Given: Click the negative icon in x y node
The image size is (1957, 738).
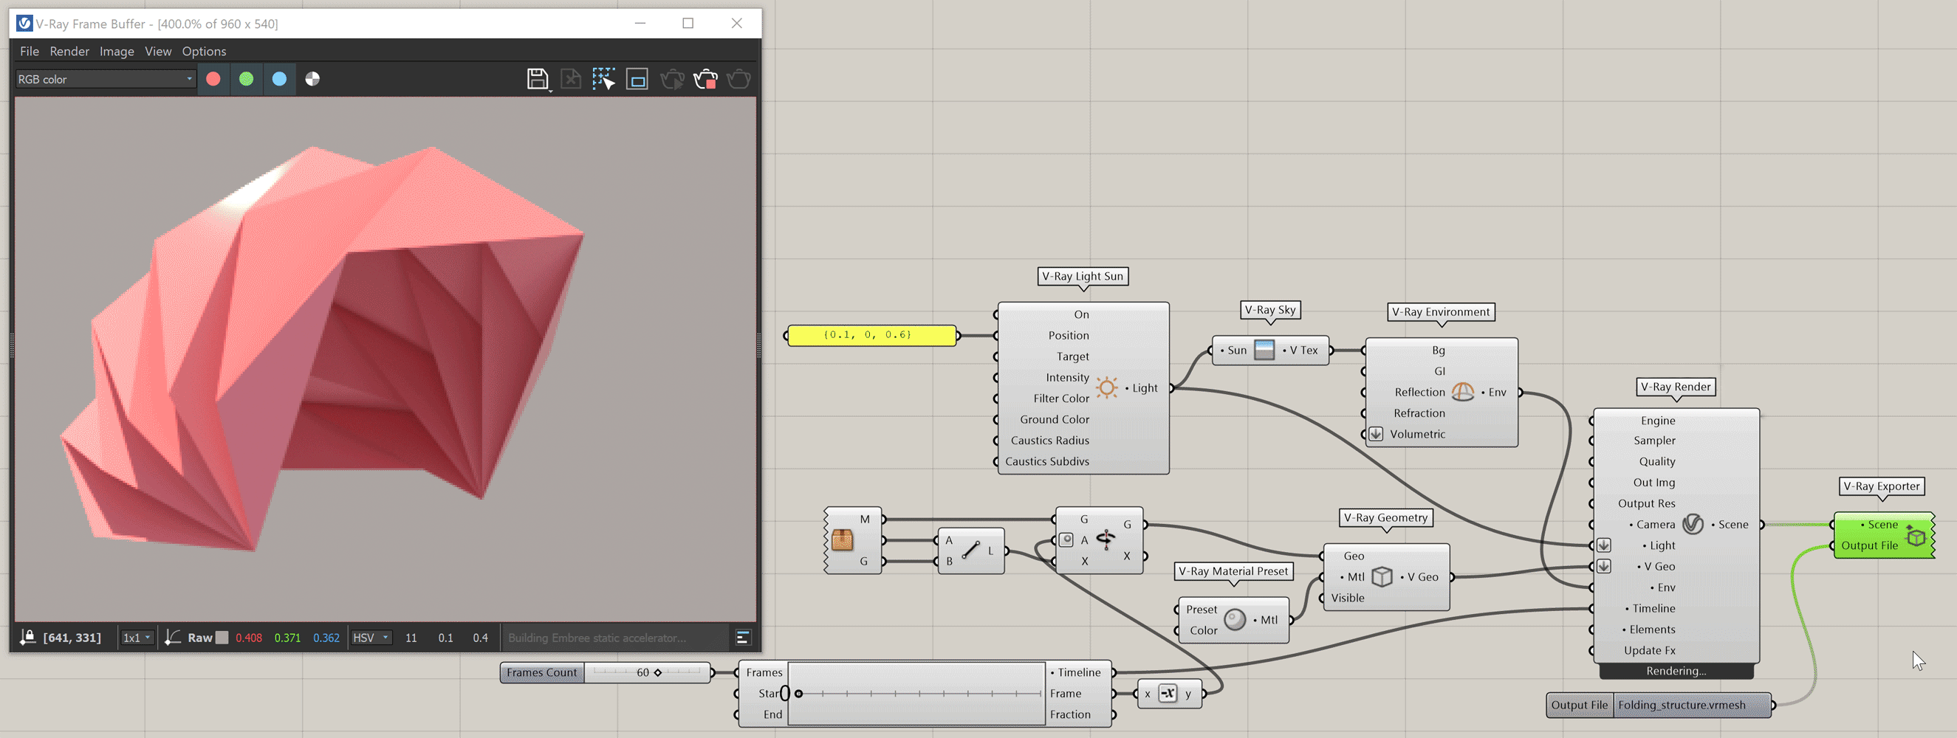Looking at the screenshot, I should [x=1168, y=693].
